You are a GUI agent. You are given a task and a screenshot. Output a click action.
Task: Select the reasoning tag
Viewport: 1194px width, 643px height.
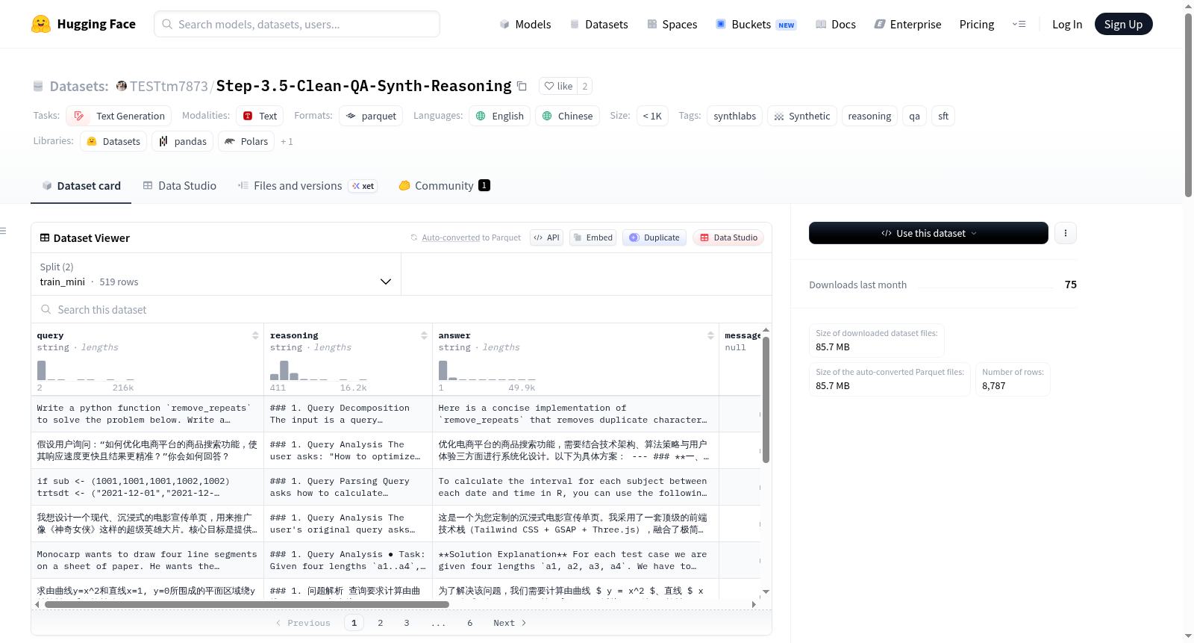point(869,116)
